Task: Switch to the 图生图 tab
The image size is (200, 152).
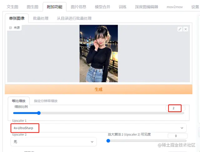Action: (32, 7)
